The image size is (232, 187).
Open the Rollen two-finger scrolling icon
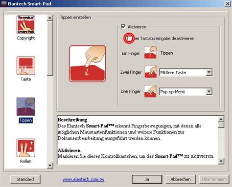(x=26, y=148)
